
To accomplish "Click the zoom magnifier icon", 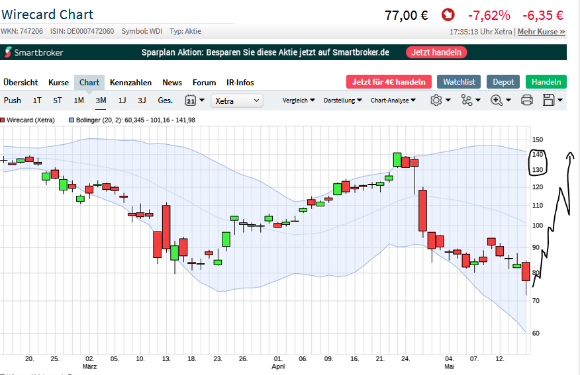I will (x=496, y=100).
